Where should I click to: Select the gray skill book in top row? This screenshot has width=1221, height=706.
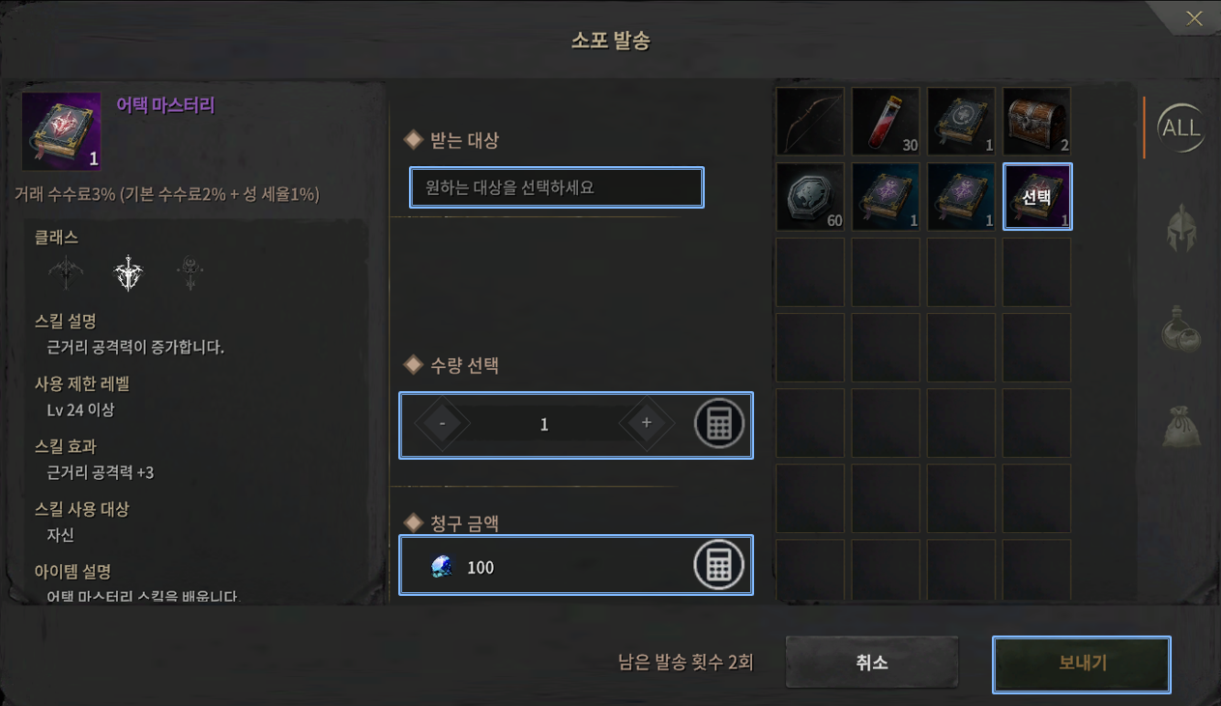tap(961, 122)
